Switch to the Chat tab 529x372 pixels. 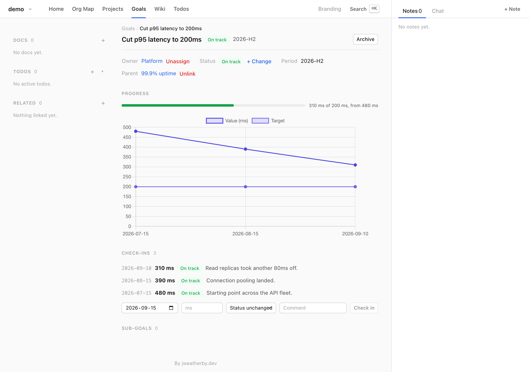click(438, 11)
